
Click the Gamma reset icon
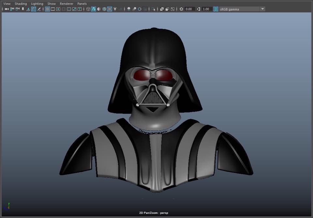(199, 9)
